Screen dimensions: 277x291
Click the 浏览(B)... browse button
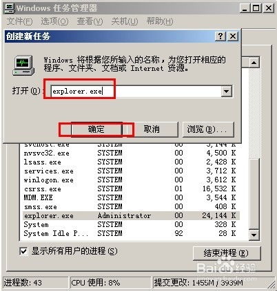[208, 129]
